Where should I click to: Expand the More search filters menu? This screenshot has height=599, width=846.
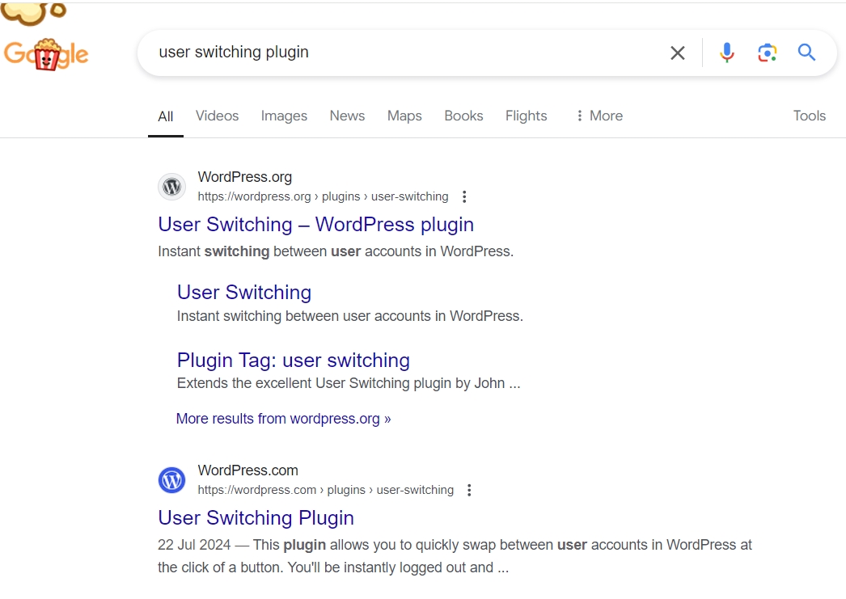click(x=599, y=116)
